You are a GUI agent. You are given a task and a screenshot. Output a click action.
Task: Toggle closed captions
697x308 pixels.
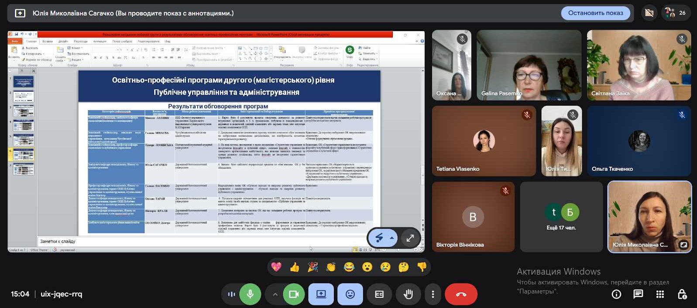pyautogui.click(x=379, y=294)
